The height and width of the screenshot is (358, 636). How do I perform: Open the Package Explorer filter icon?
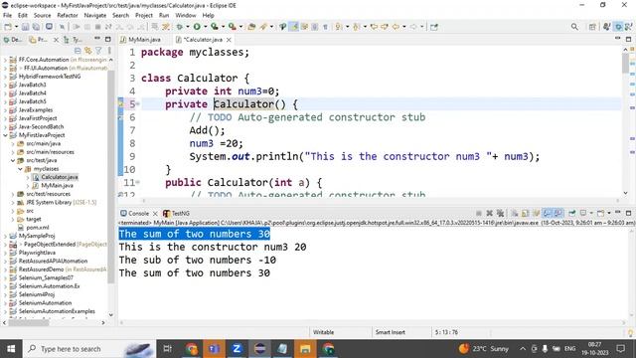click(98, 51)
